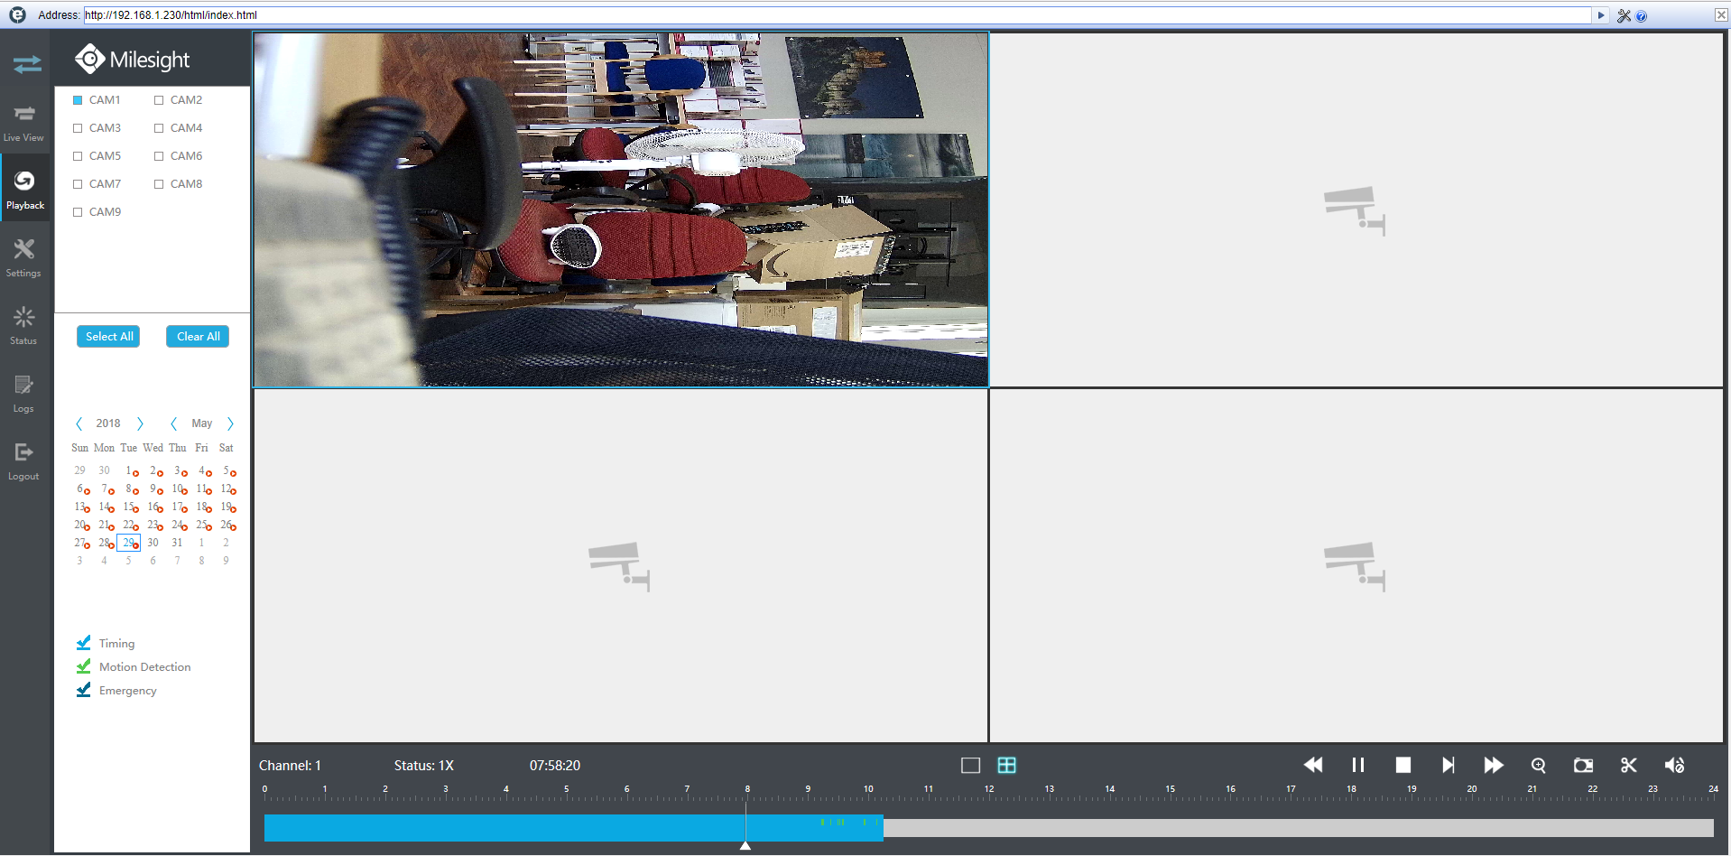Pause the video playback
This screenshot has width=1731, height=856.
pos(1357,765)
